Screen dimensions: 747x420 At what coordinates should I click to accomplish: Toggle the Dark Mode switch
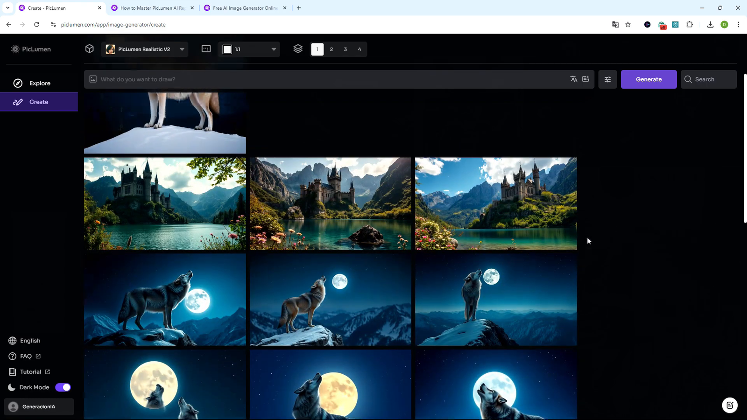point(63,387)
